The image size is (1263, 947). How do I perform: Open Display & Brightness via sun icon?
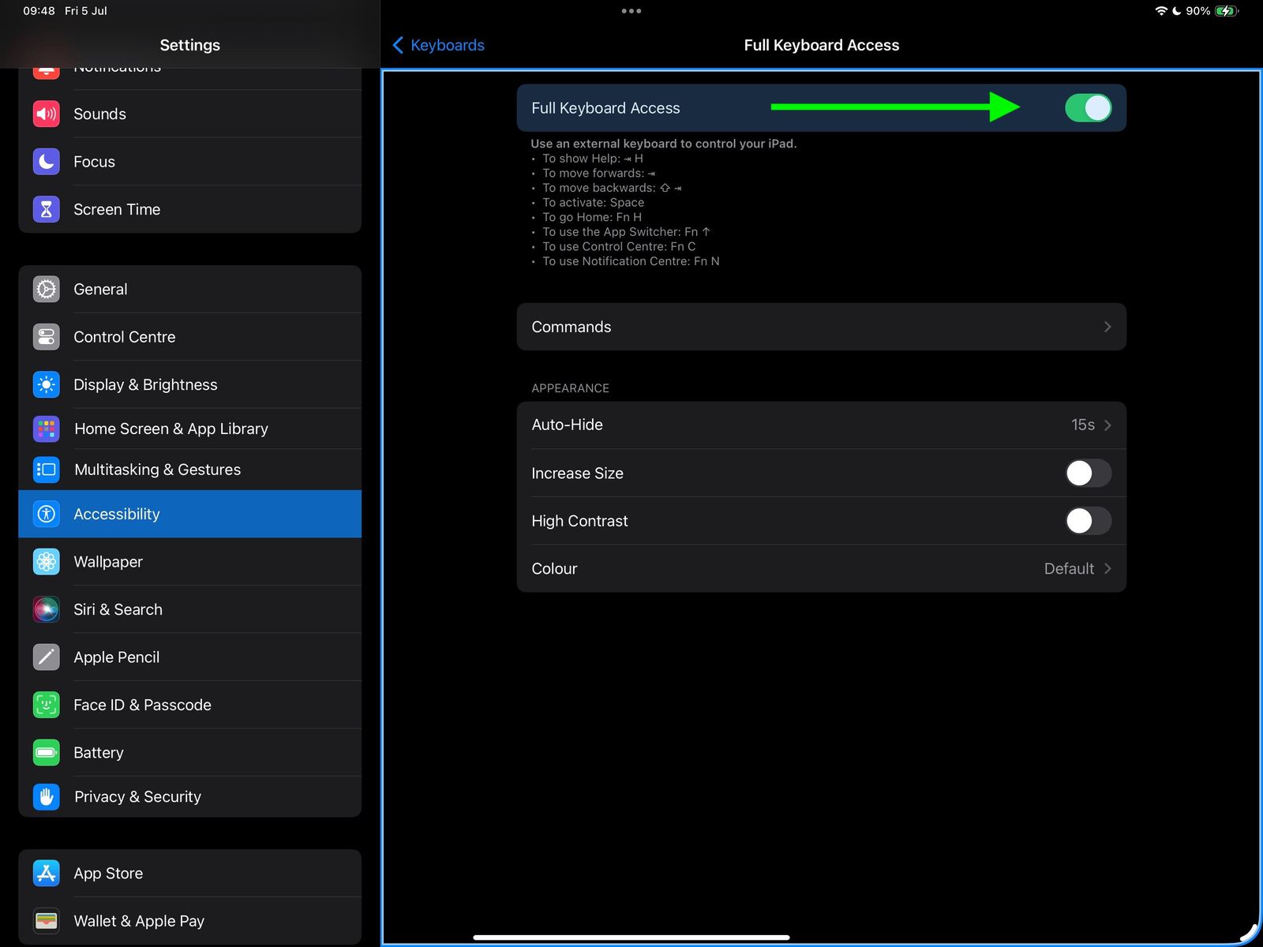coord(46,384)
